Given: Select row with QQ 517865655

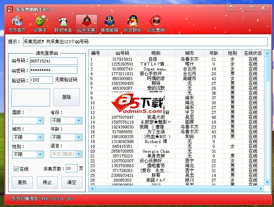Looking at the screenshot, I should [176, 132].
